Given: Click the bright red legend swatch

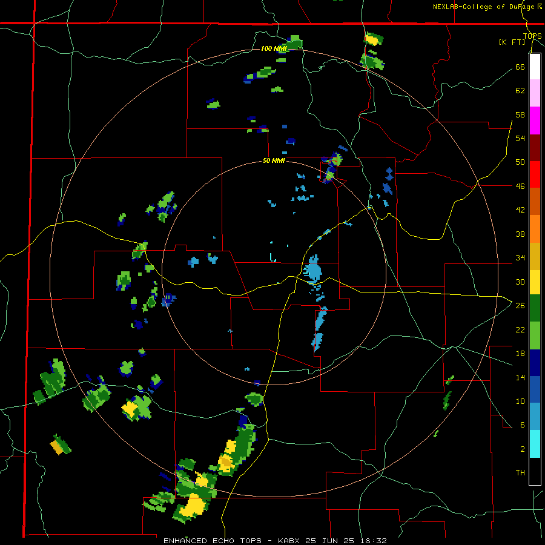Looking at the screenshot, I should coord(535,174).
